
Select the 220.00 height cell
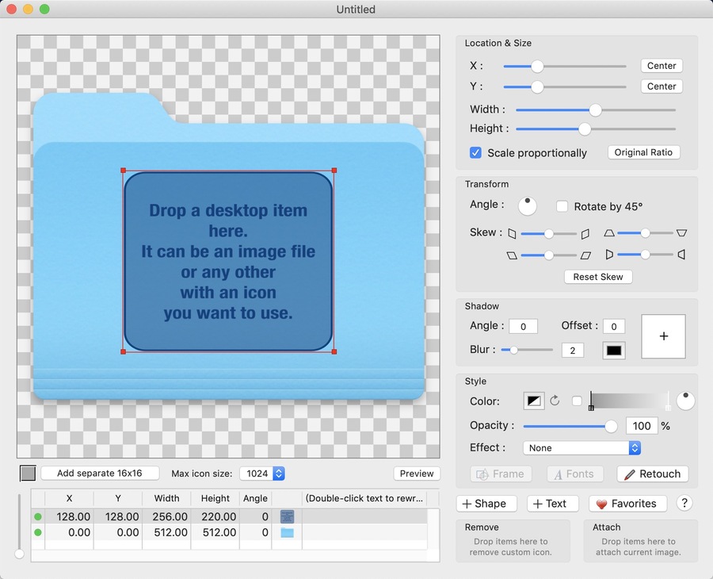215,516
